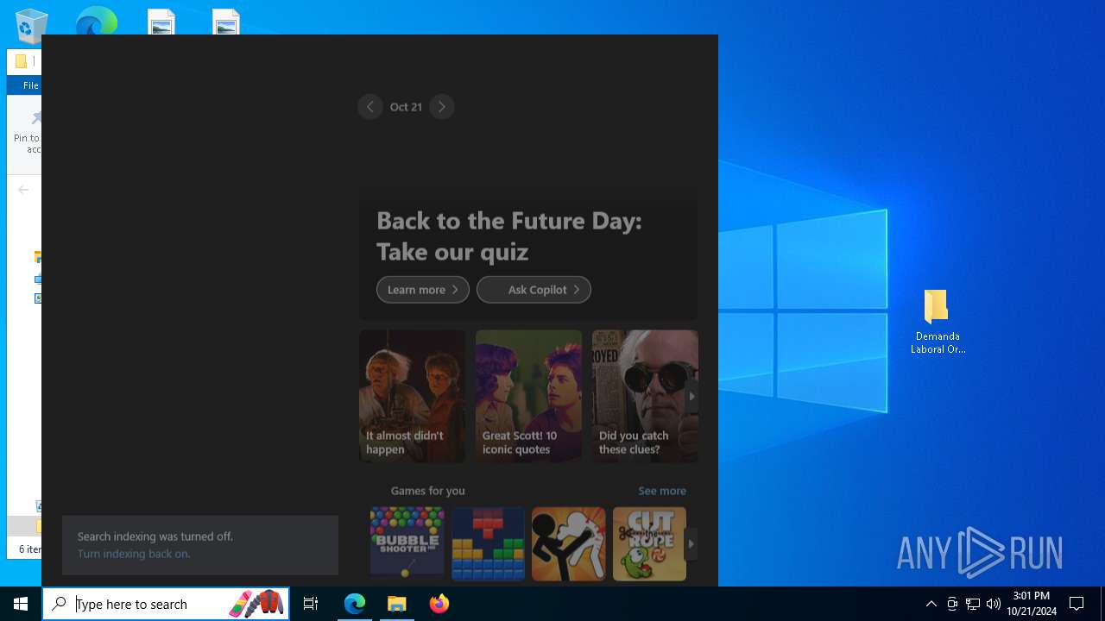Image resolution: width=1105 pixels, height=621 pixels.
Task: Click the 'Games for you' heading
Action: (427, 491)
